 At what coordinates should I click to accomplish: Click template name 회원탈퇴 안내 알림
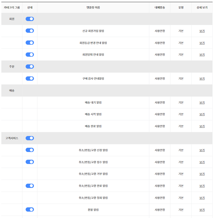[93, 55]
